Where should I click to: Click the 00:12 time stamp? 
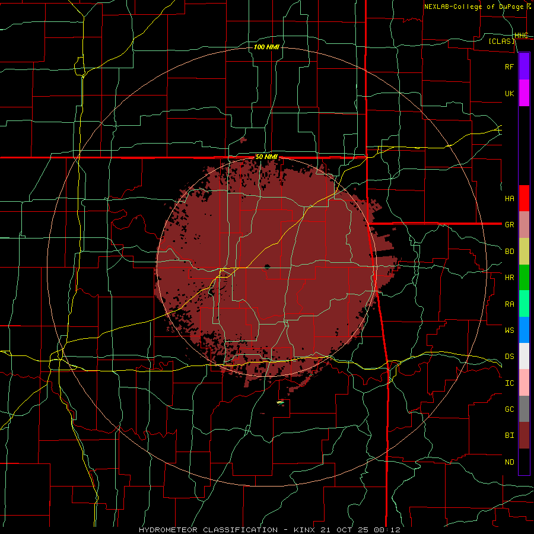[389, 530]
